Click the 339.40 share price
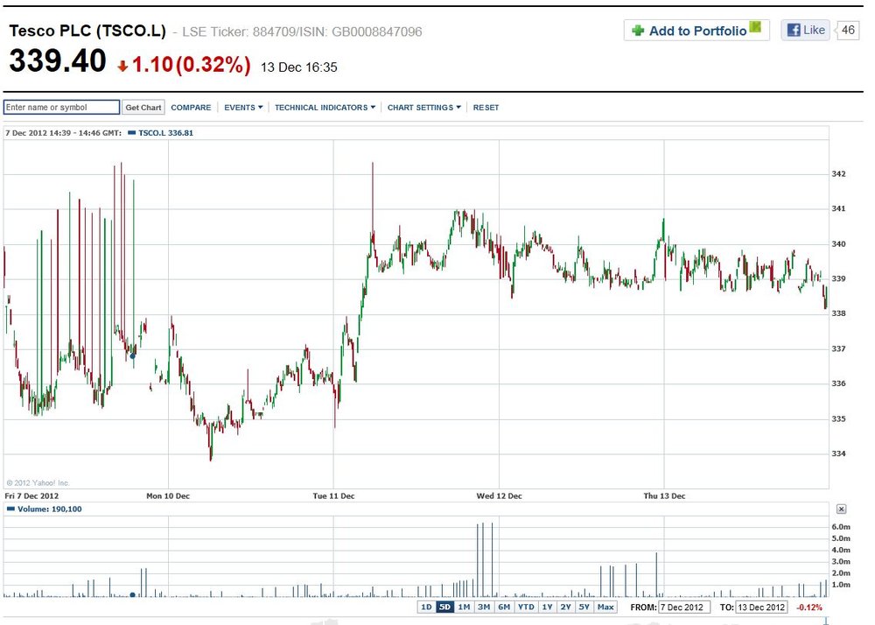Viewport: 875px width, 625px height. coord(58,60)
